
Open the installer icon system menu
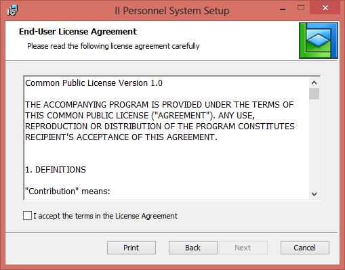point(12,10)
